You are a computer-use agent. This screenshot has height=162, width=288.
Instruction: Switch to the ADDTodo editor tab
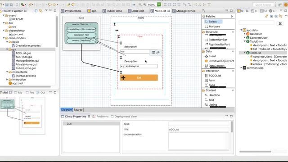[x=136, y=11]
